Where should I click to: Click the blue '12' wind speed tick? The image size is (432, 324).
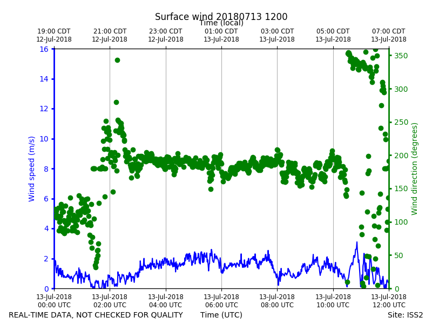[x=44, y=109]
